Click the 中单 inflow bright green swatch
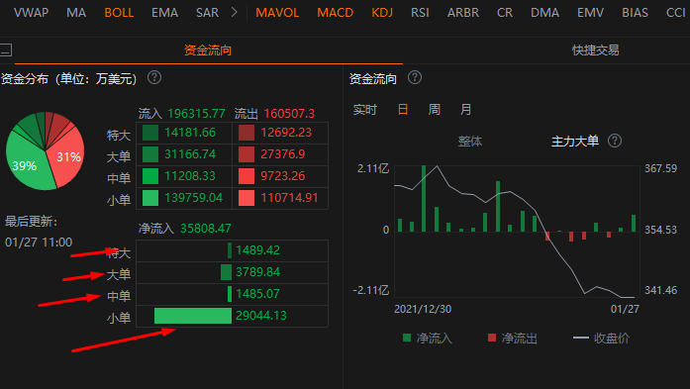 point(150,176)
